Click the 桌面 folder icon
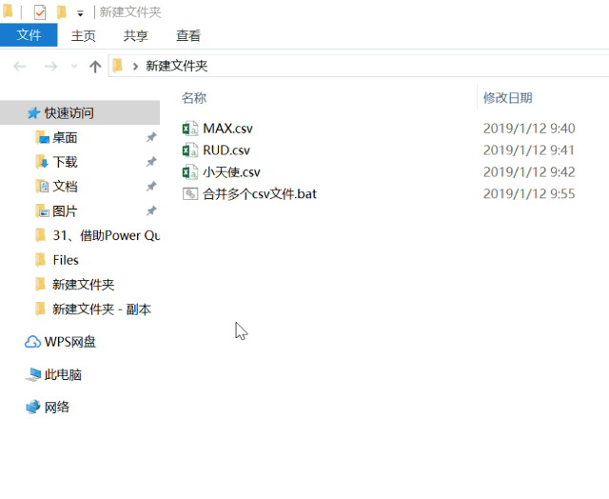 coord(42,137)
